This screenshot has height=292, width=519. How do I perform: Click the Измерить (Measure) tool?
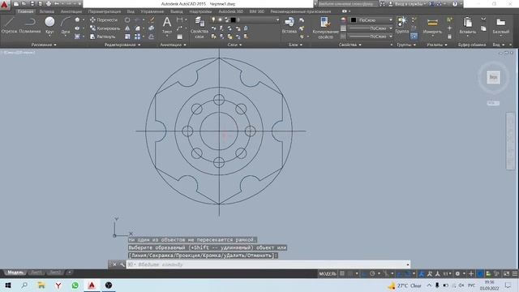click(x=432, y=25)
